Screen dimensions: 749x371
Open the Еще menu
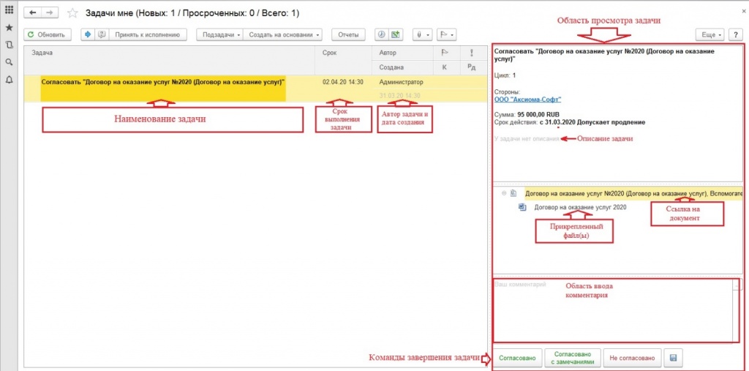point(710,34)
